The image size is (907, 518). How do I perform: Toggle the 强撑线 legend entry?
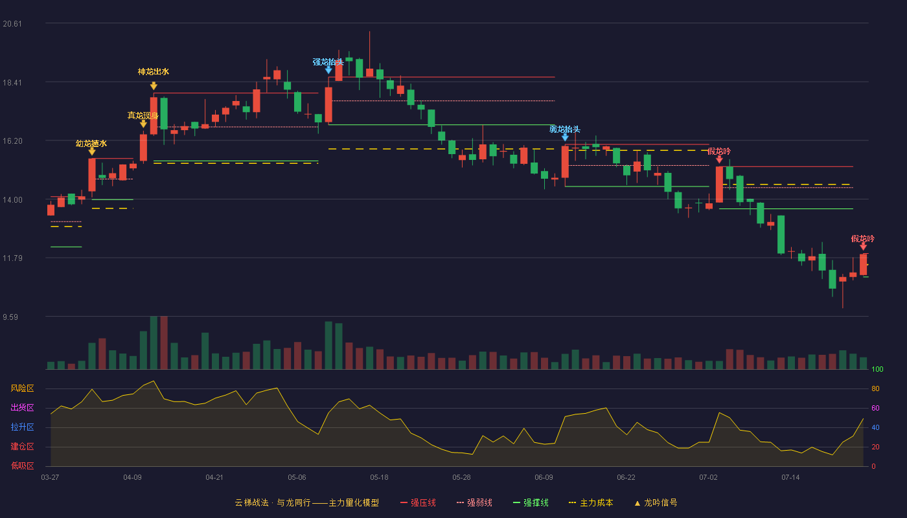tap(531, 502)
